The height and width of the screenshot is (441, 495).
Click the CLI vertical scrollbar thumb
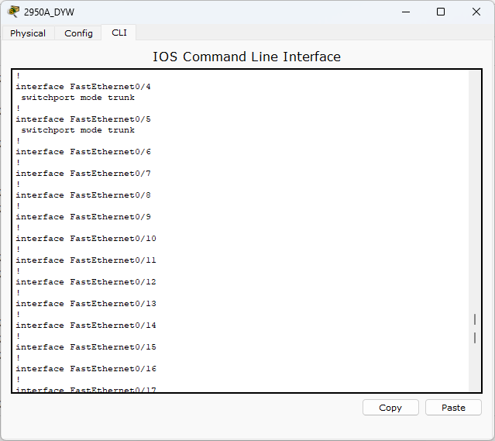click(475, 329)
